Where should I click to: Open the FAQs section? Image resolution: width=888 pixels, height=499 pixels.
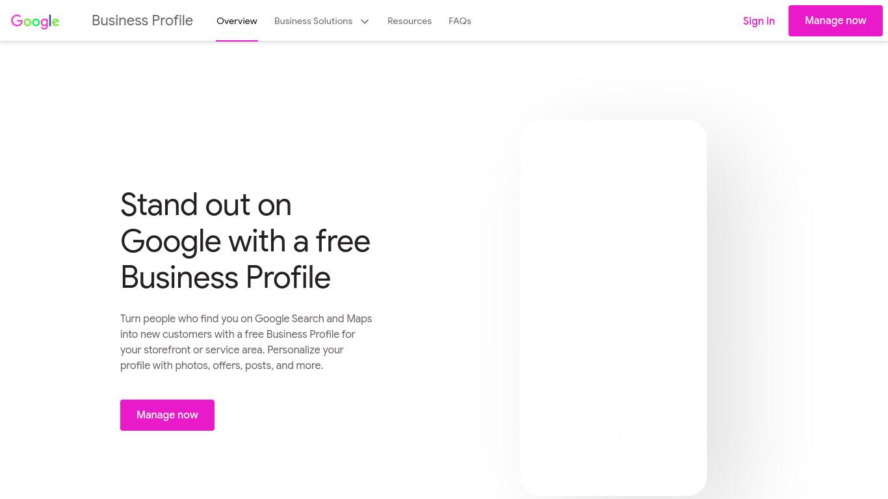(460, 21)
